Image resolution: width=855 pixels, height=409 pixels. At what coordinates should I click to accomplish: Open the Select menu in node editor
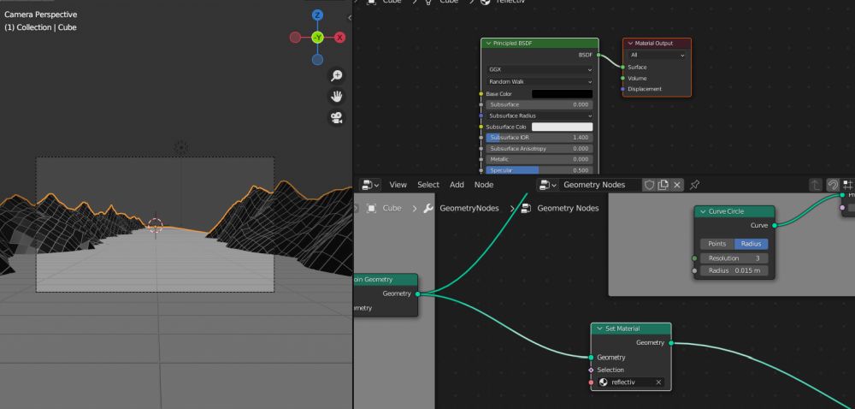(x=428, y=185)
